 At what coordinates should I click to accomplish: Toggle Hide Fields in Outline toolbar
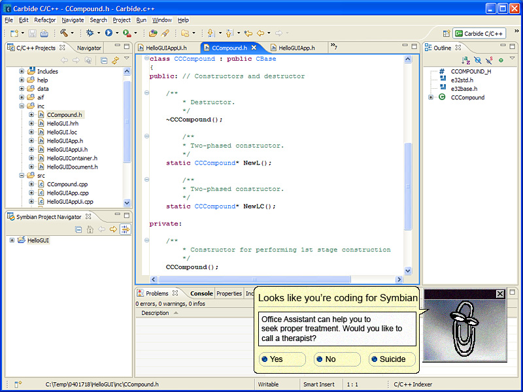pyautogui.click(x=478, y=60)
